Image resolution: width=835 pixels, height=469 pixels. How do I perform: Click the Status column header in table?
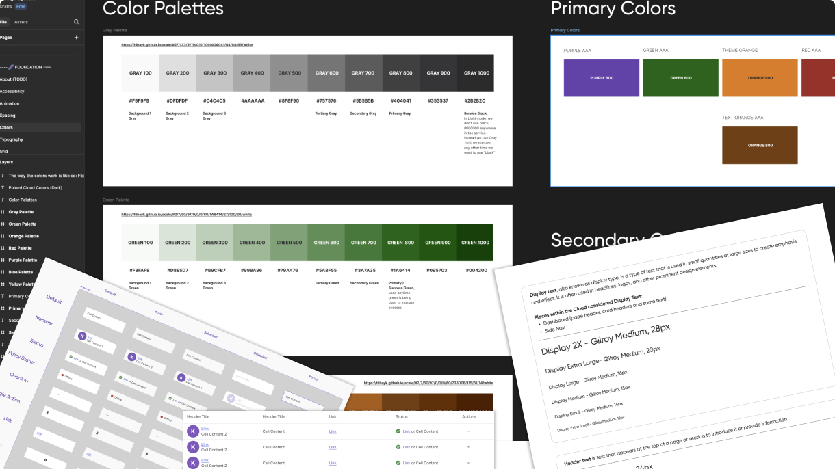tap(402, 416)
